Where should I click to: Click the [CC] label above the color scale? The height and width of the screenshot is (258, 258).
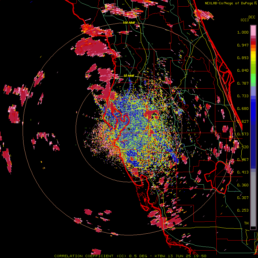pos(245,20)
